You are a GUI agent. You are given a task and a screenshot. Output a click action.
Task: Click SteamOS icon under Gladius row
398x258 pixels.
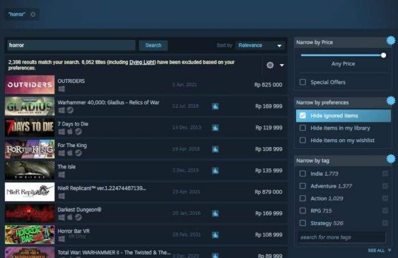pos(70,110)
